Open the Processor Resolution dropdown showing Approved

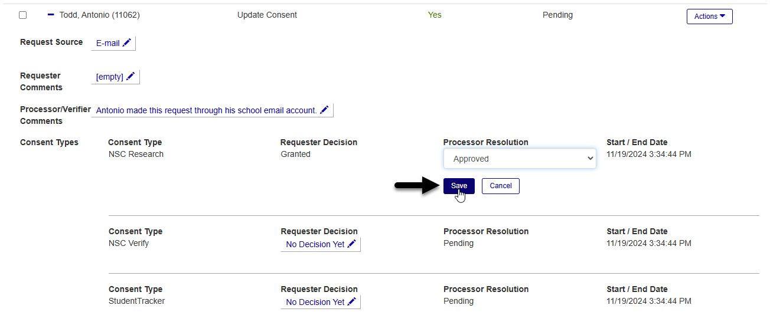[x=519, y=159]
